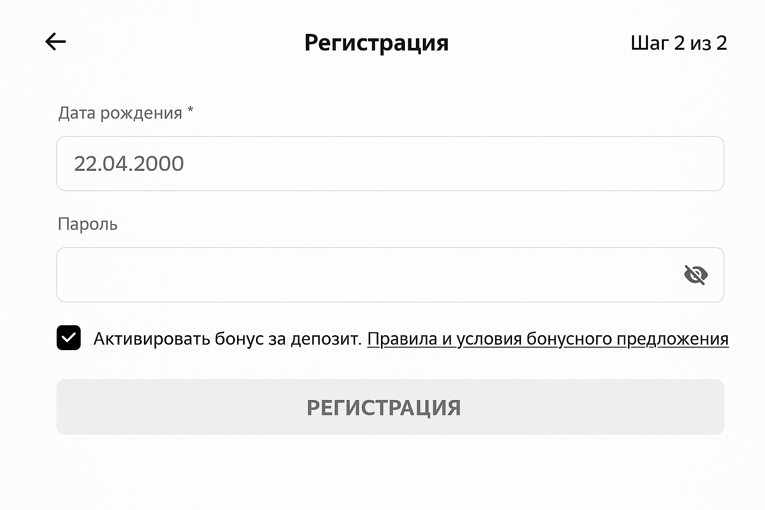This screenshot has width=765, height=510.
Task: Click the 'Шаг 2 из 2' step indicator
Action: (679, 43)
